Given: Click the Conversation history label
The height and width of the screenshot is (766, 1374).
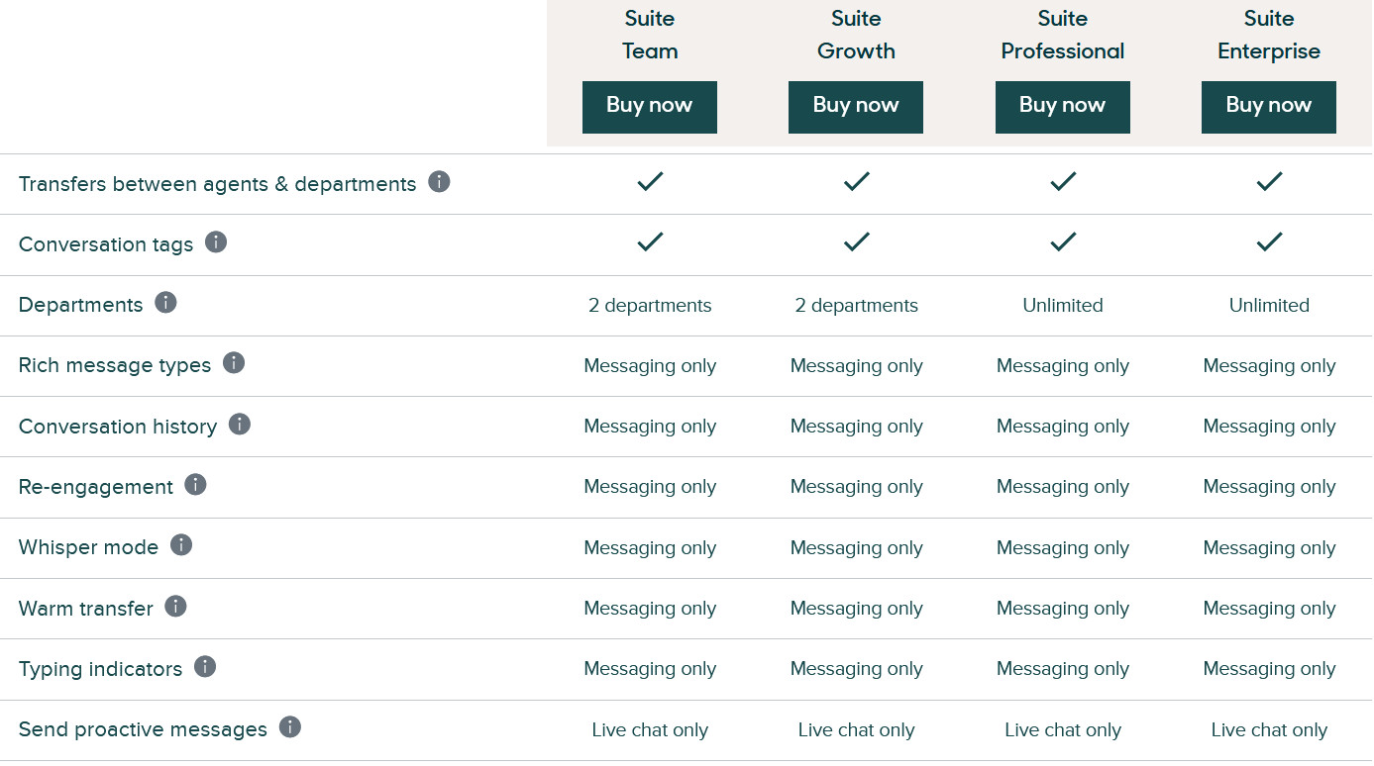Looking at the screenshot, I should (118, 427).
